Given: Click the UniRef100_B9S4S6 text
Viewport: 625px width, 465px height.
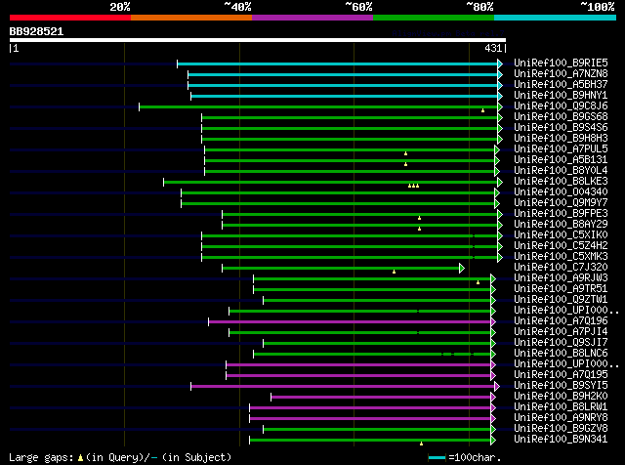Looking at the screenshot, I should [561, 128].
